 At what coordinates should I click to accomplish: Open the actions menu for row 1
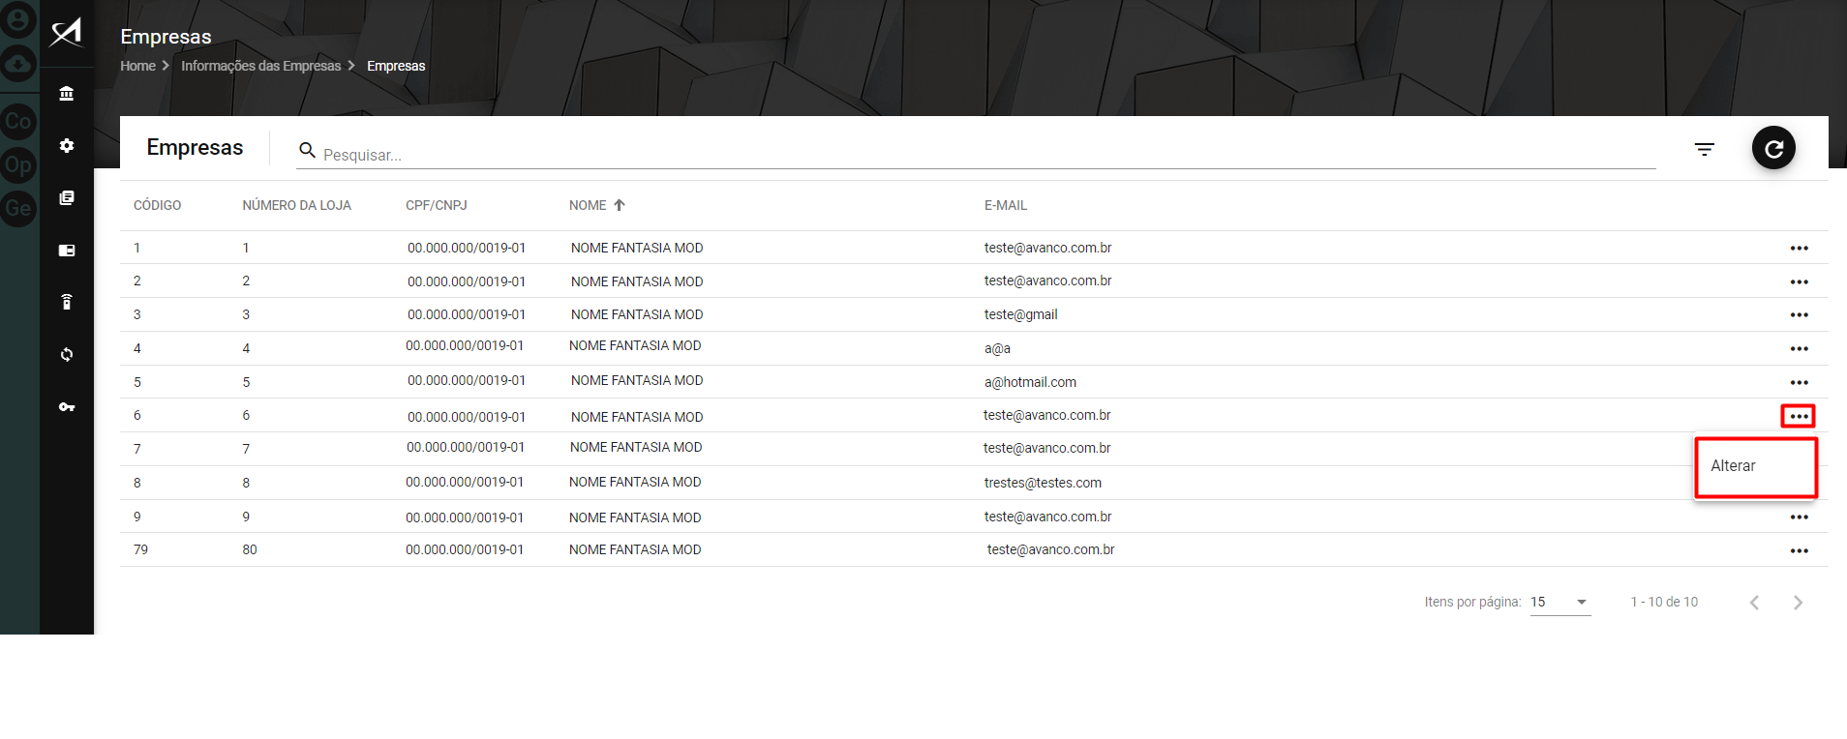(1799, 249)
